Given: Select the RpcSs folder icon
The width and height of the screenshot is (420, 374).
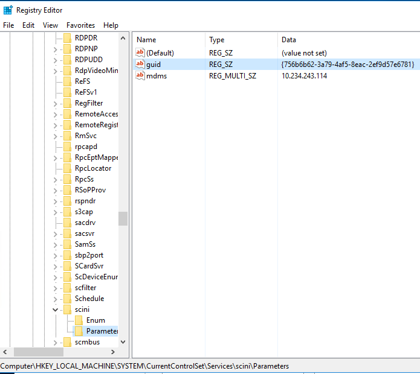Looking at the screenshot, I should coord(68,179).
